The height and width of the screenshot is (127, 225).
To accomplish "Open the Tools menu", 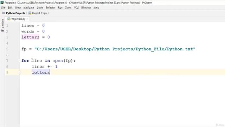I will 68,8.
